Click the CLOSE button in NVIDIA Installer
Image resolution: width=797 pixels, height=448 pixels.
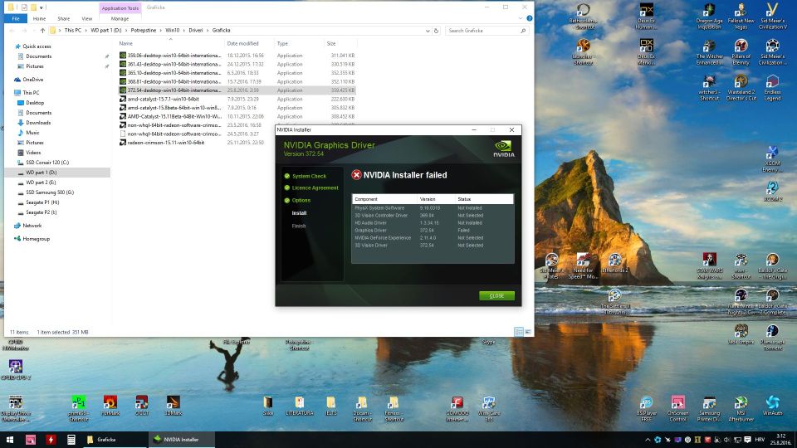(x=496, y=295)
